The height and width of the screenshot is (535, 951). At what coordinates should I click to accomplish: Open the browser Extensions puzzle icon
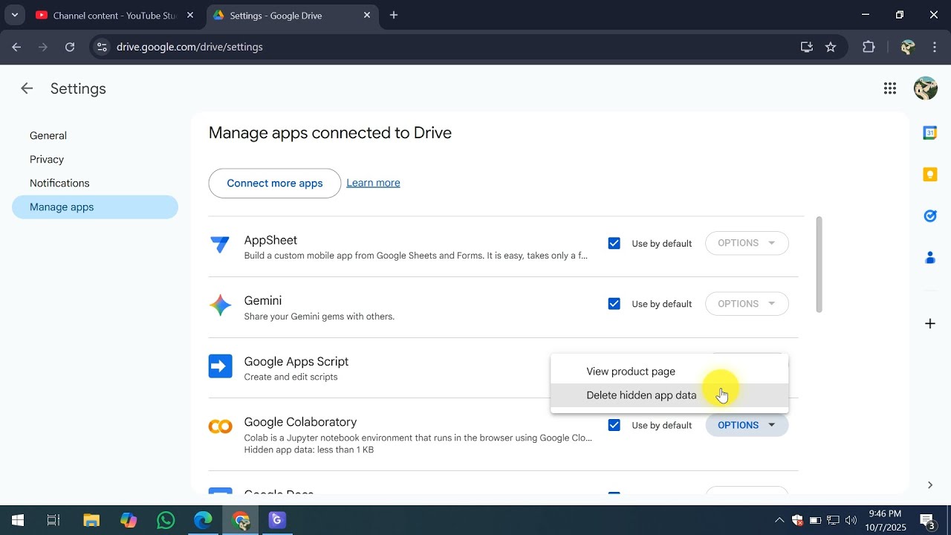869,47
